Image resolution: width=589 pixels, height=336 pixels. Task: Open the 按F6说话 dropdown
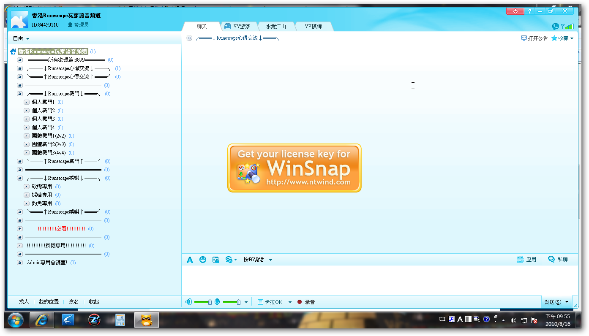click(270, 260)
